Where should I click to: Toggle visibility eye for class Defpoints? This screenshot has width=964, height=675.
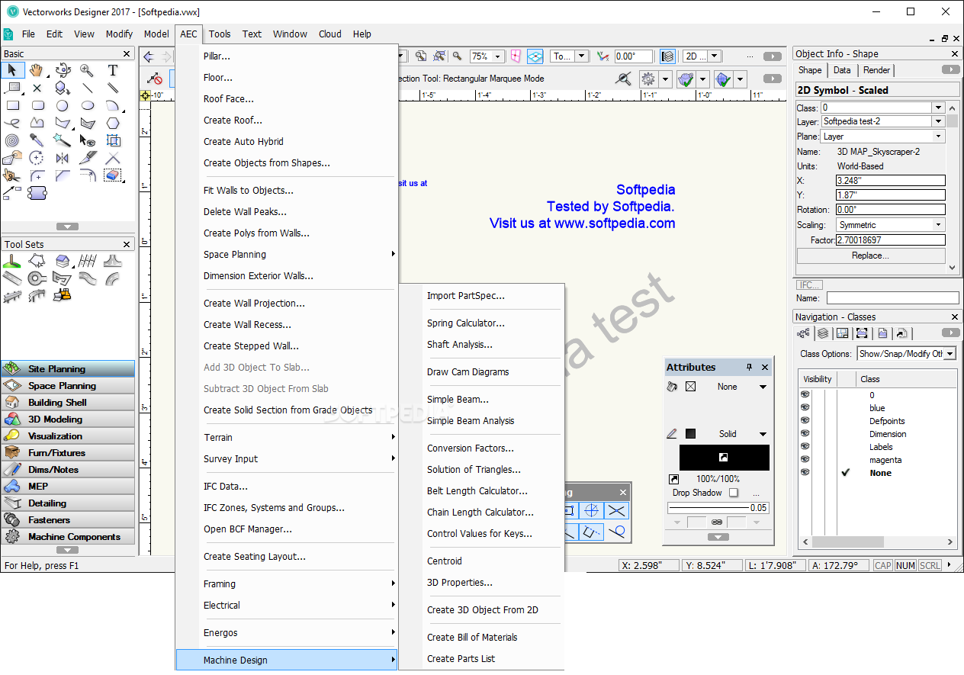805,421
